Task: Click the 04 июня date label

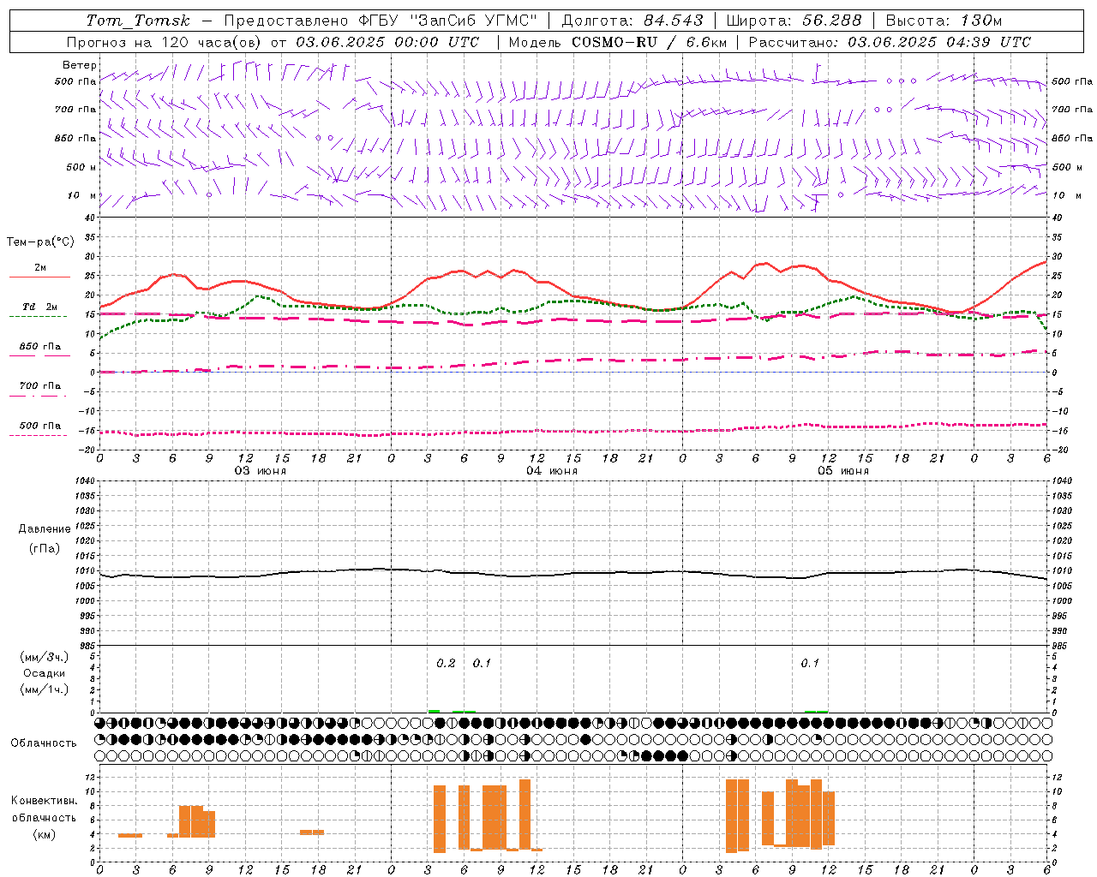Action: click(552, 471)
